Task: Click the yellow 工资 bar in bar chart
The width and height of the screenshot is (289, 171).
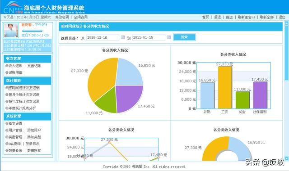Action: 225,87
